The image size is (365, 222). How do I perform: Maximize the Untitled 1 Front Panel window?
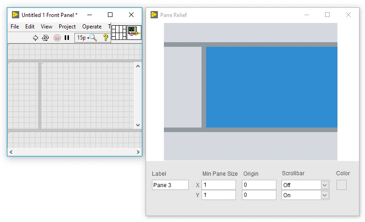click(110, 15)
